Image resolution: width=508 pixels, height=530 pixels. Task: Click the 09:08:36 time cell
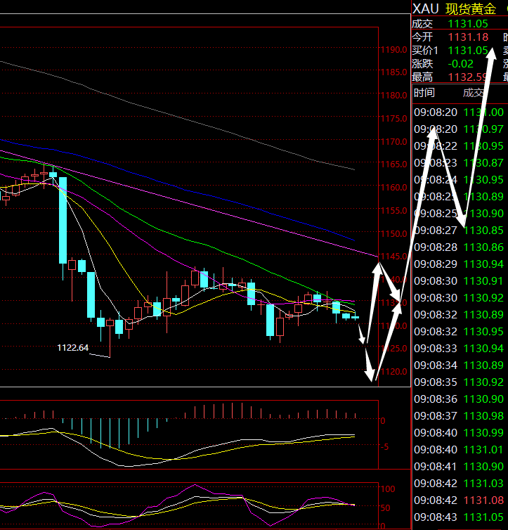(x=436, y=399)
